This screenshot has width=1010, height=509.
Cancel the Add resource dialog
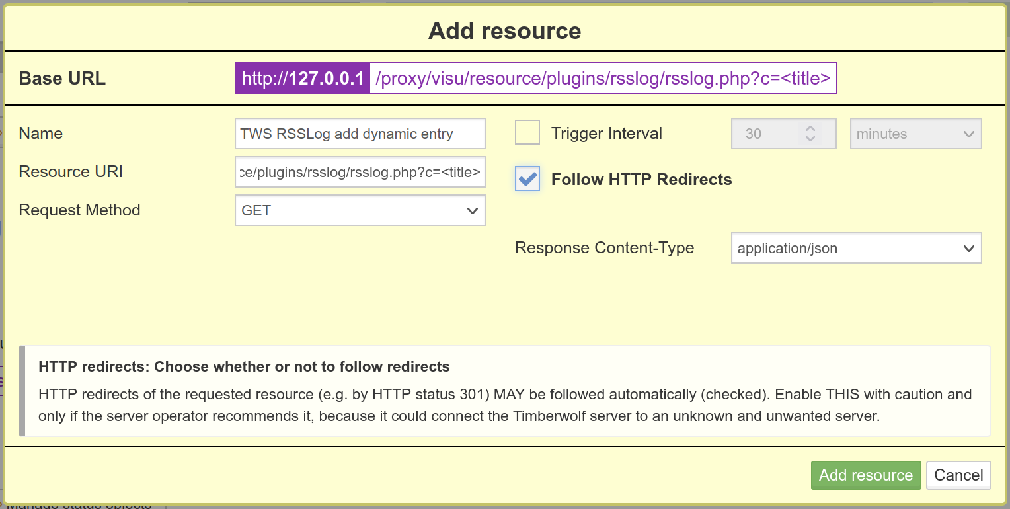click(958, 475)
